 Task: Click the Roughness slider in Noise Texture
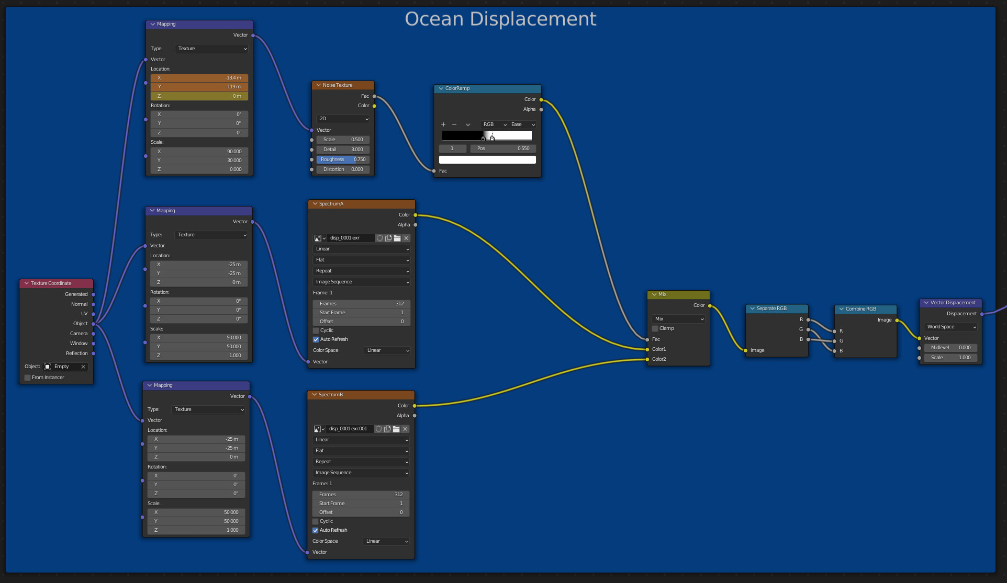point(343,159)
